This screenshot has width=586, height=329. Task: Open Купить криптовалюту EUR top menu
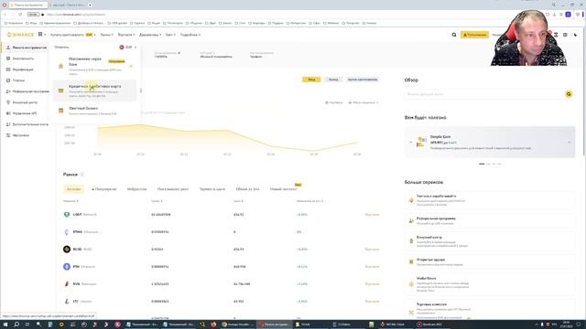pos(73,35)
